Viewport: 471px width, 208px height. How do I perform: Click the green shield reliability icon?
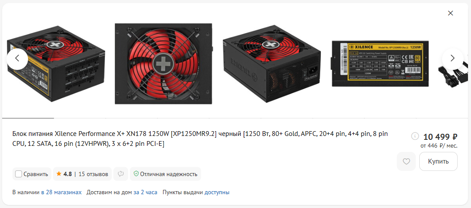tap(136, 174)
